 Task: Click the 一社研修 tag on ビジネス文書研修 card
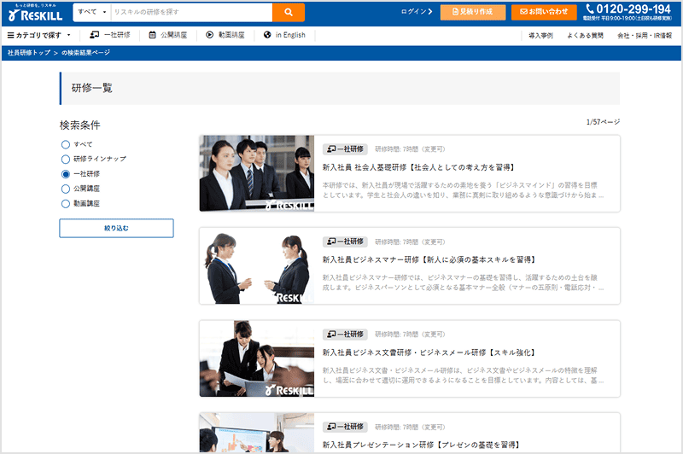345,335
